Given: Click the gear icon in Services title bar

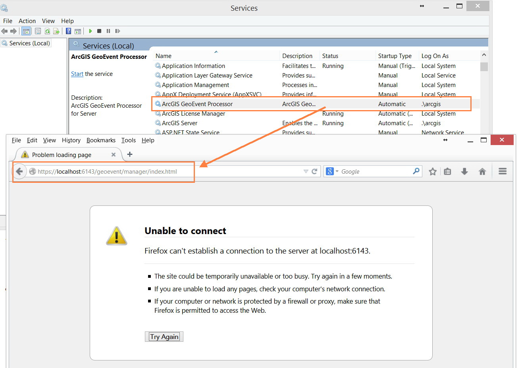Looking at the screenshot, I should [x=4, y=8].
